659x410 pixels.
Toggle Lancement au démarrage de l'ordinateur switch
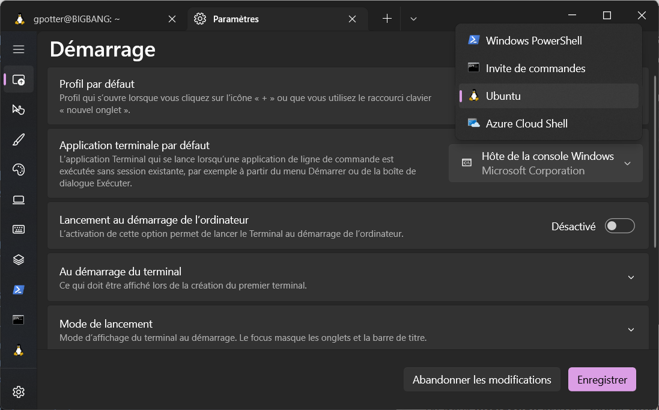[x=619, y=226]
